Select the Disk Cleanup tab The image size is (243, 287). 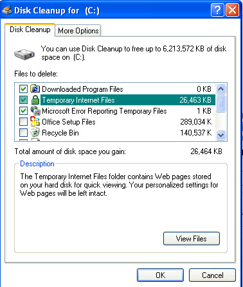(30, 30)
